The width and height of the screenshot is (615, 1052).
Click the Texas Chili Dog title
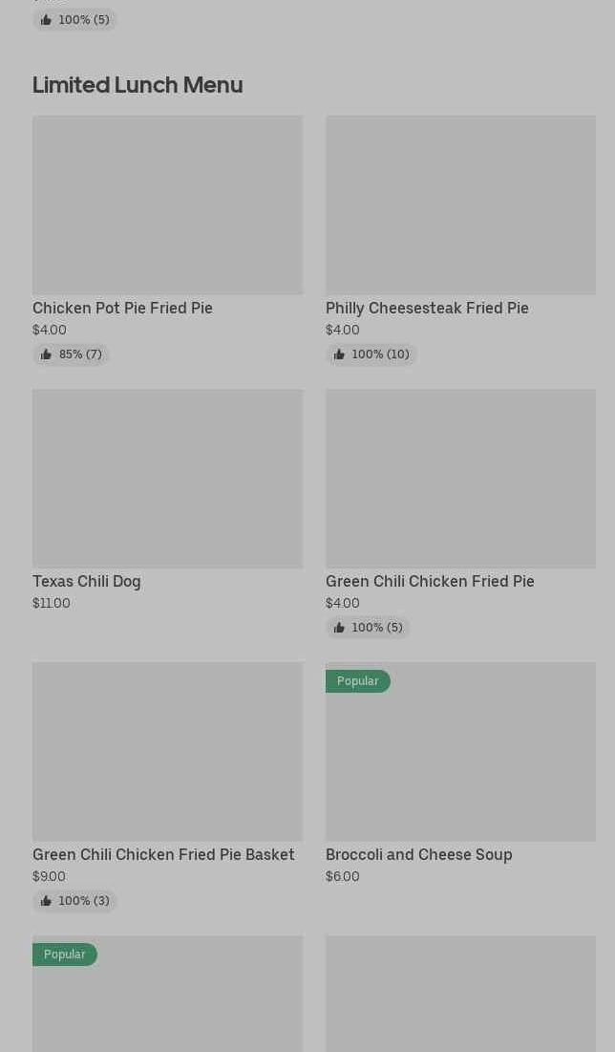click(x=87, y=581)
